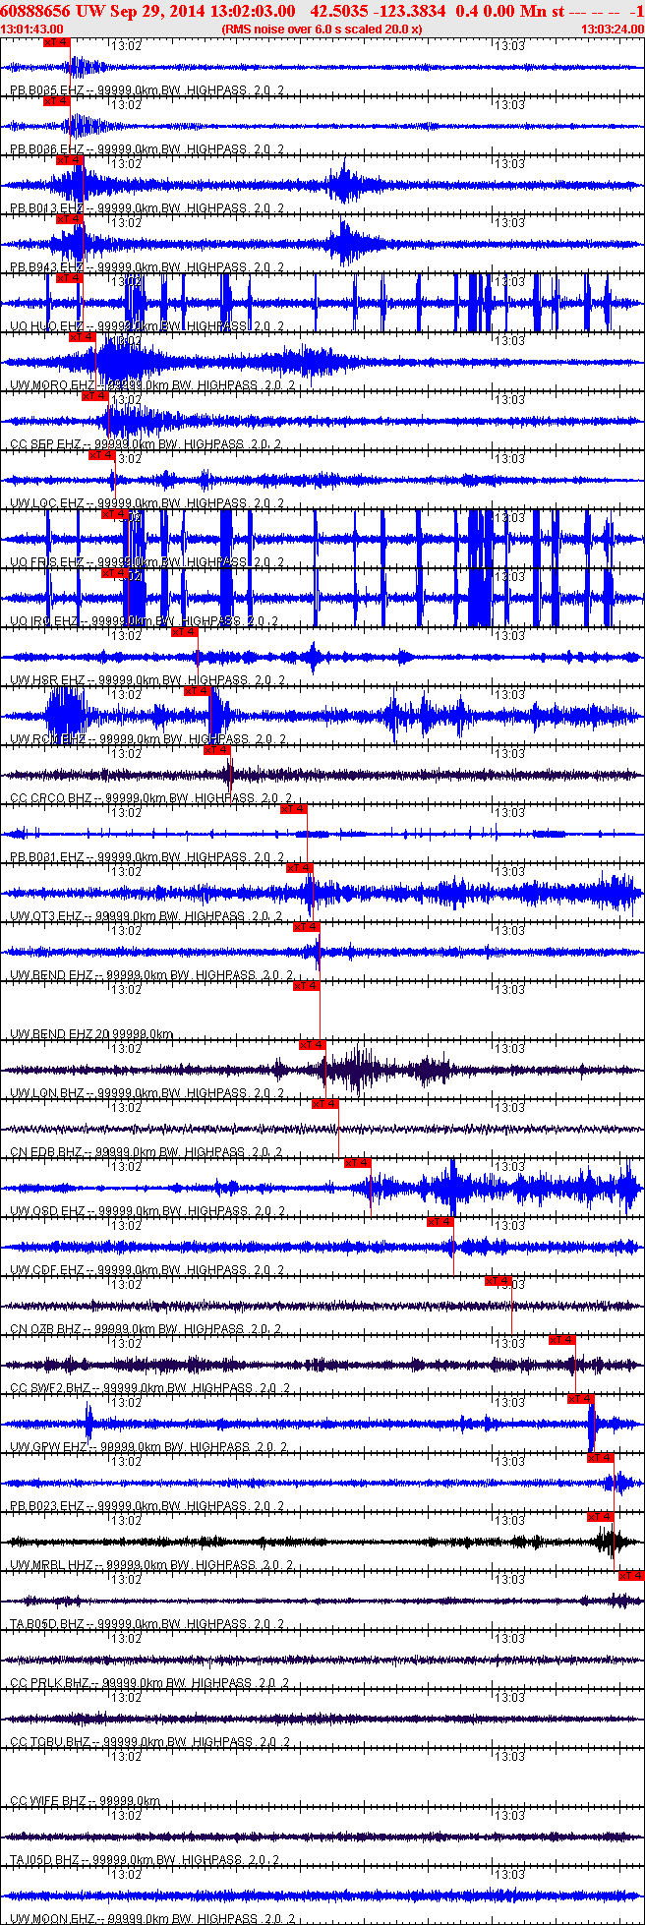This screenshot has height=1925, width=645.
Task: Click the start time 13:01:43.00 label
Action: pos(32,29)
